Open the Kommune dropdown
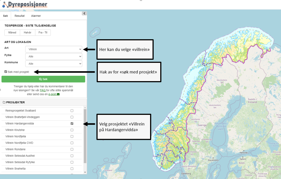The image size is (281, 179). [x=54, y=64]
